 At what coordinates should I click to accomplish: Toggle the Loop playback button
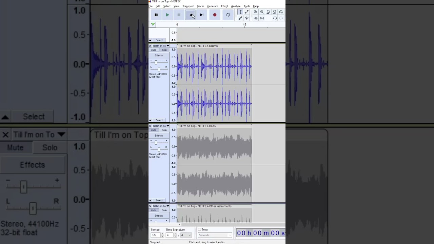coord(228,15)
